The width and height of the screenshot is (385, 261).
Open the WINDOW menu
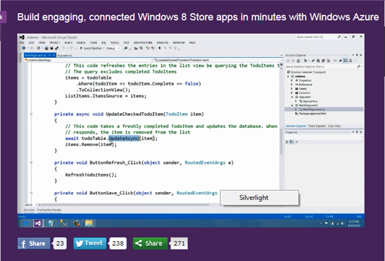[x=179, y=43]
